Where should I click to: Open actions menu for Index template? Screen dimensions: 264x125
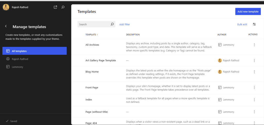pyautogui.click(x=254, y=99)
